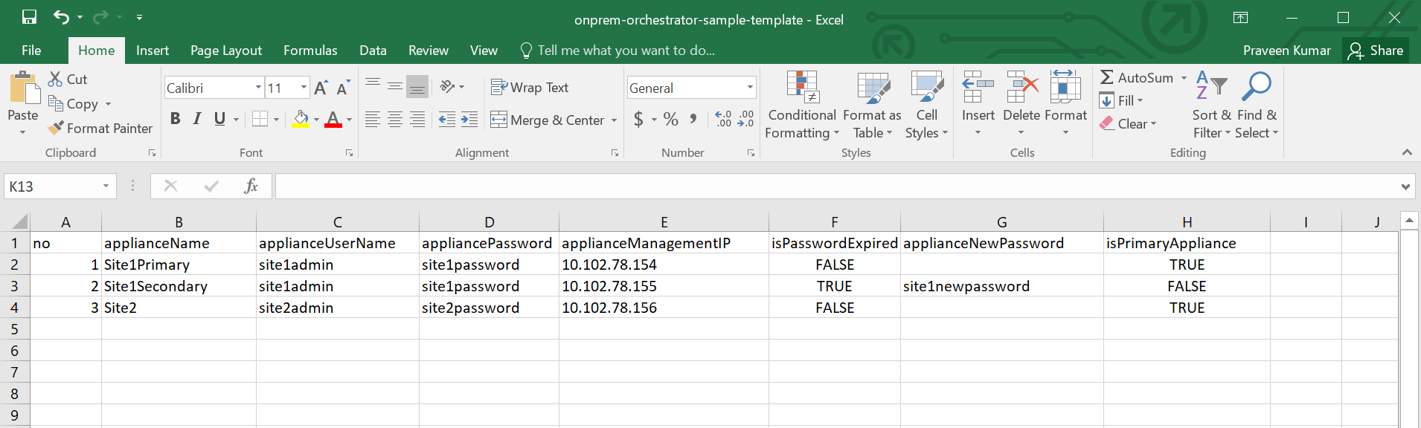This screenshot has height=428, width=1421.
Task: Toggle Italic formatting
Action: point(197,119)
